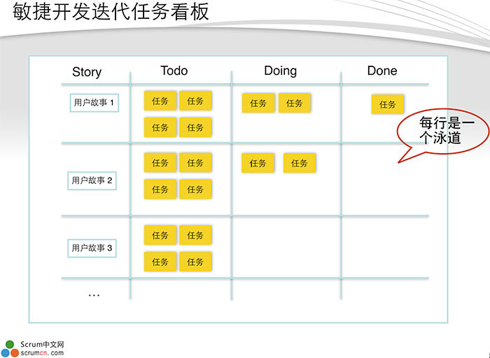Viewport: 490px width, 358px height.
Task: Click the Done column header
Action: [381, 71]
